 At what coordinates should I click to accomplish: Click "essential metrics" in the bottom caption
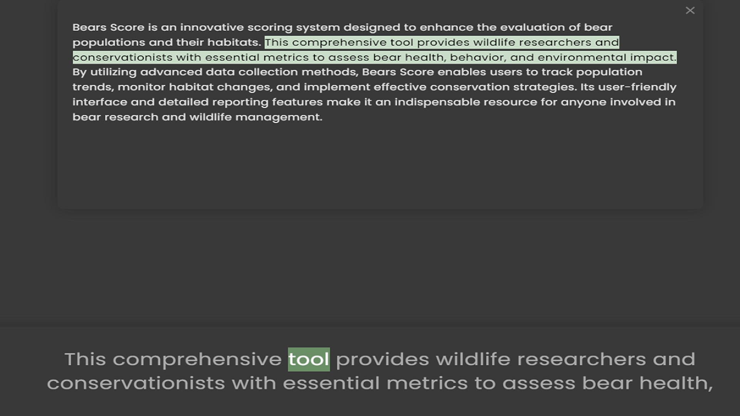click(x=375, y=383)
